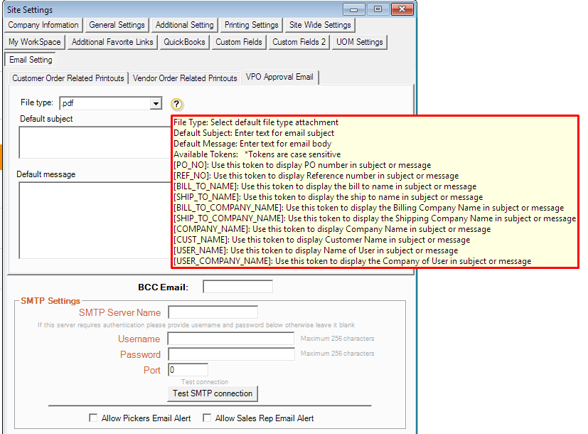Screen dimensions: 588x434
Task: Open the QuickBooks settings page
Action: click(184, 42)
